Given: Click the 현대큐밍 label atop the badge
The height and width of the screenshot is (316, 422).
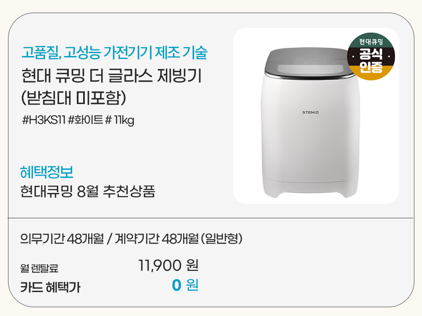Looking at the screenshot, I should (x=371, y=42).
